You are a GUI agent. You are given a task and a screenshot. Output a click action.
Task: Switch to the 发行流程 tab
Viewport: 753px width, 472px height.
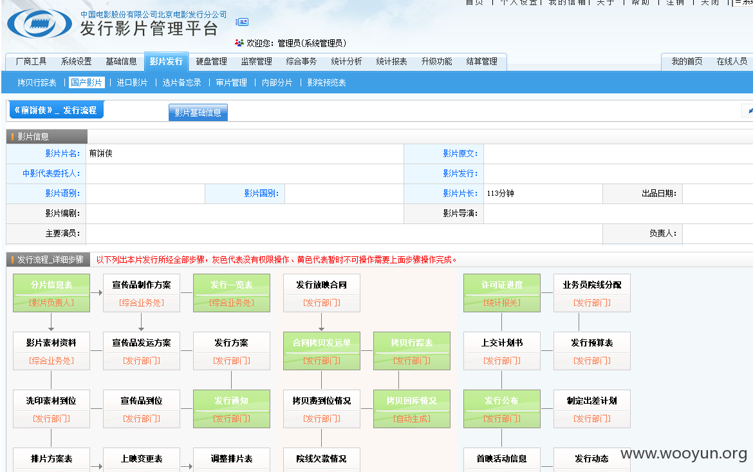tap(57, 111)
